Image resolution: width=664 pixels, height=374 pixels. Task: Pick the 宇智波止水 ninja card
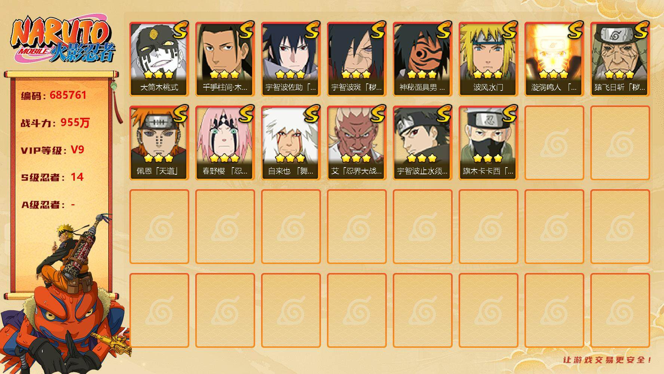[x=423, y=143]
